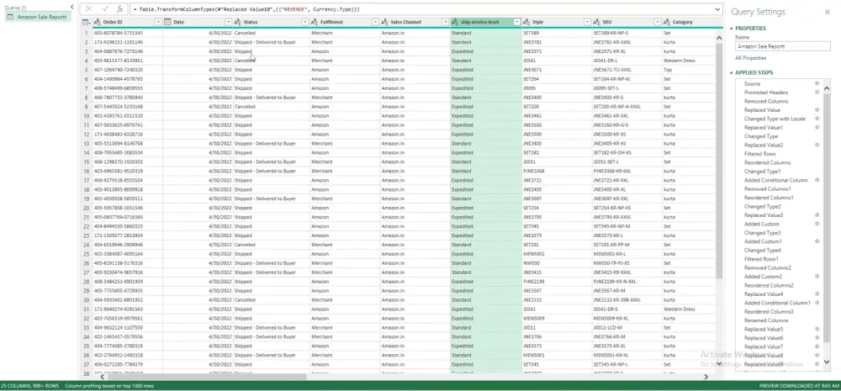
Task: Click data type icon of Sales Channel column
Action: tap(384, 22)
